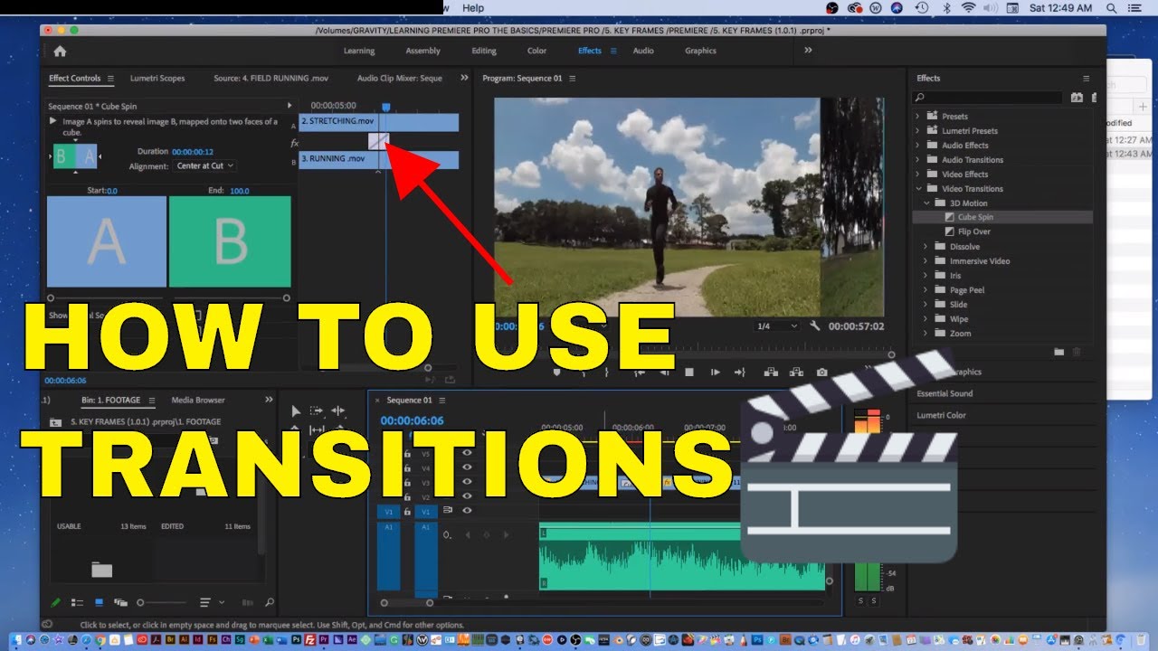1158x651 pixels.
Task: Click the timeline playhead timecode 00:00:06:06
Action: coord(412,421)
